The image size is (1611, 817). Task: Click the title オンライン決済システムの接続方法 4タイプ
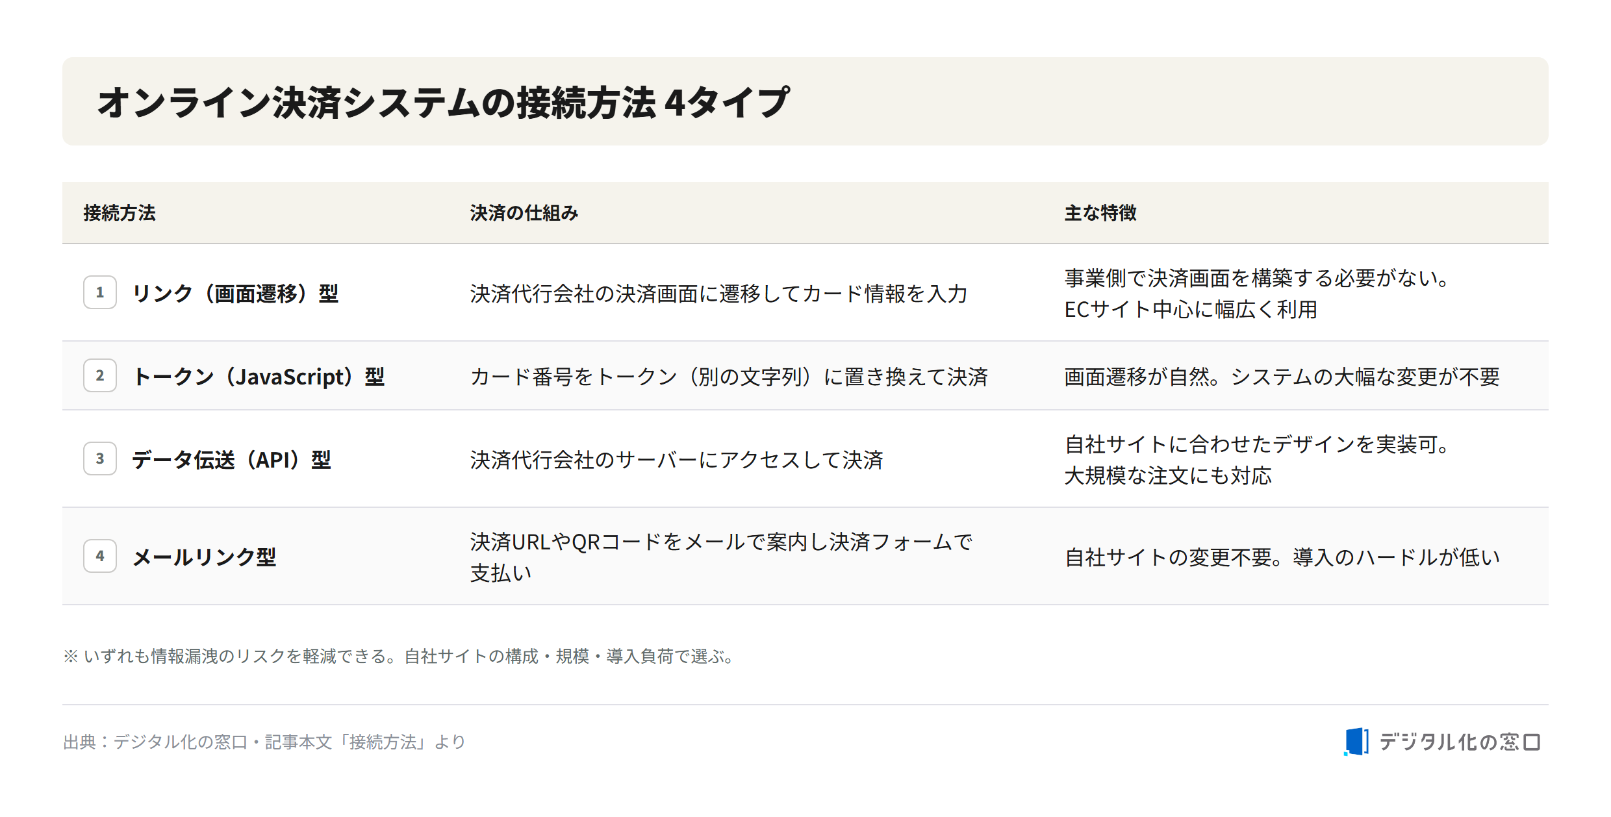443,102
